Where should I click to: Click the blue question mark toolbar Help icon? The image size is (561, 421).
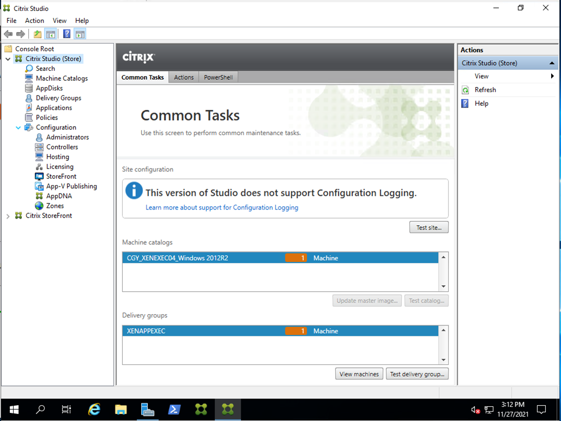pos(67,34)
